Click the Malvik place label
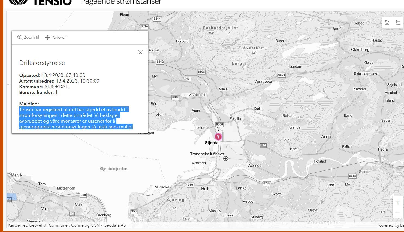 (x=17, y=175)
